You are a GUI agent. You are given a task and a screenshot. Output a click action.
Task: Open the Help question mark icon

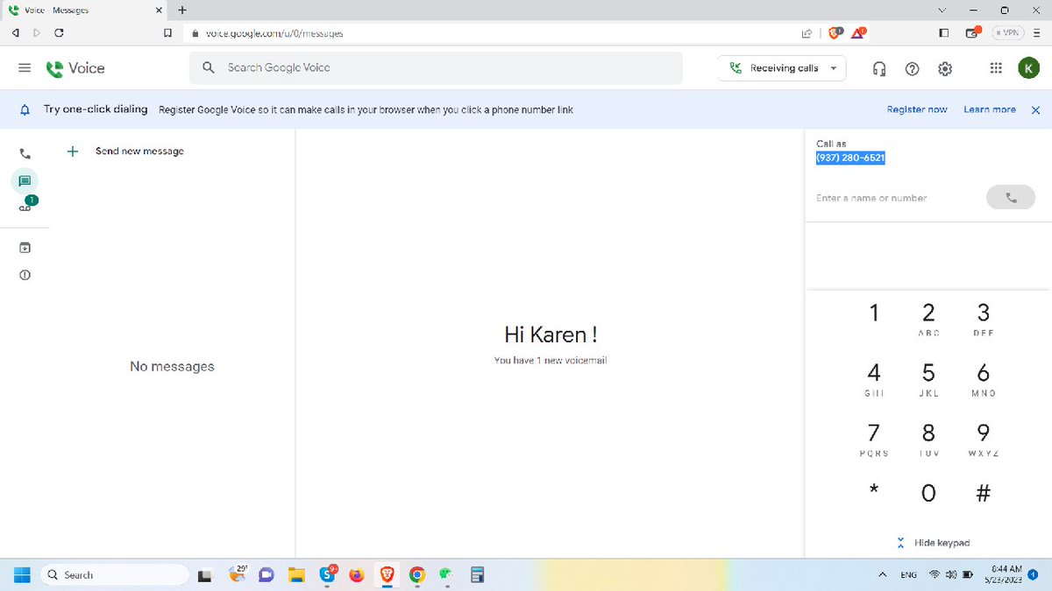point(912,68)
